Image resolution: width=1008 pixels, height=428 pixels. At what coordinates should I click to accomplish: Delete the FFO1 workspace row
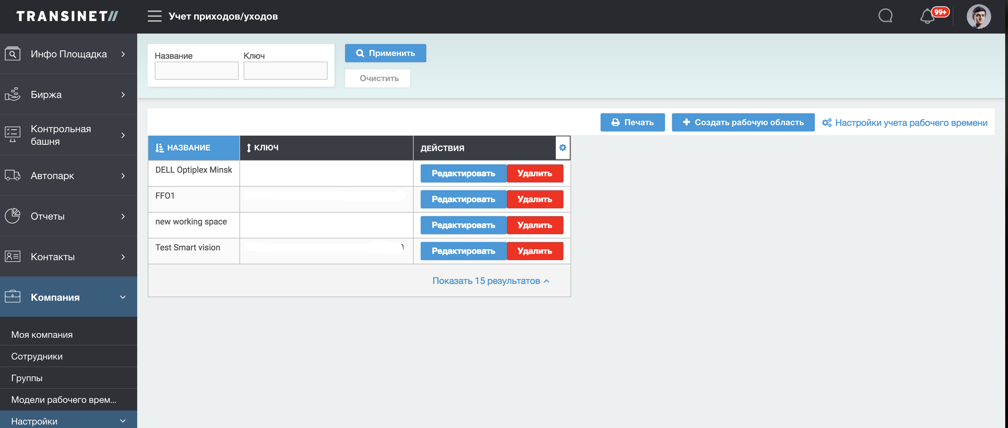point(534,199)
